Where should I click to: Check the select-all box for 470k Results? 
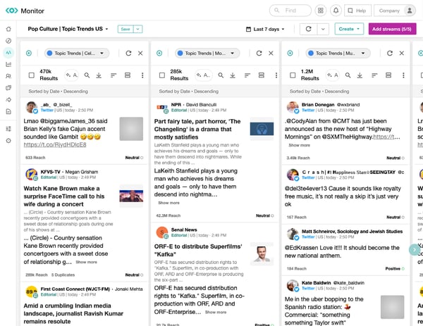pyautogui.click(x=32, y=75)
